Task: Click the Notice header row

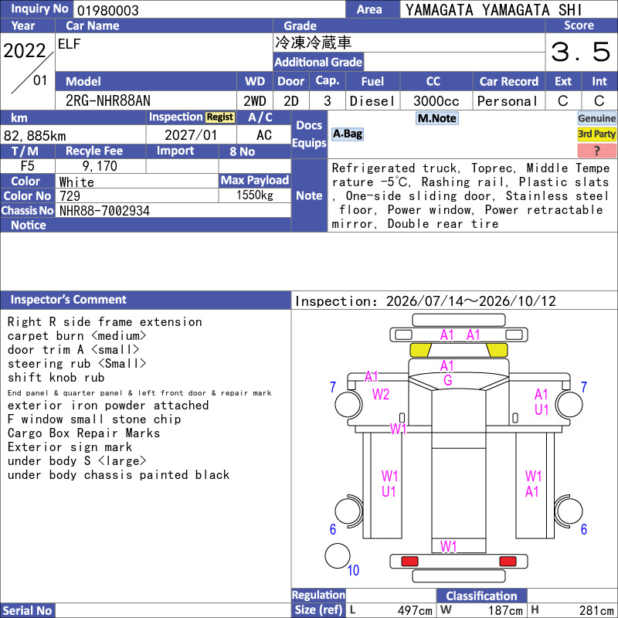Action: pos(145,225)
